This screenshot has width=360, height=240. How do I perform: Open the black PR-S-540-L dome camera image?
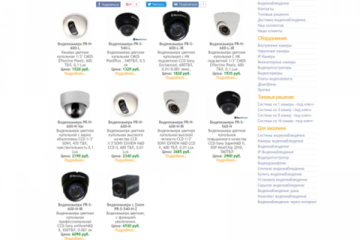click(x=127, y=25)
